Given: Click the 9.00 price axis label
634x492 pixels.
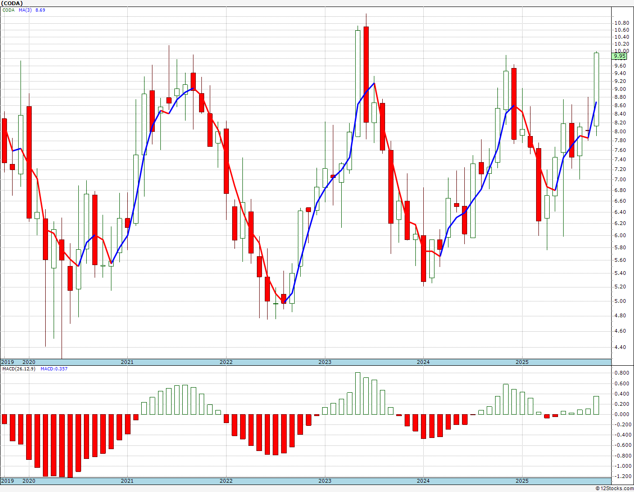Looking at the screenshot, I should 620,89.
